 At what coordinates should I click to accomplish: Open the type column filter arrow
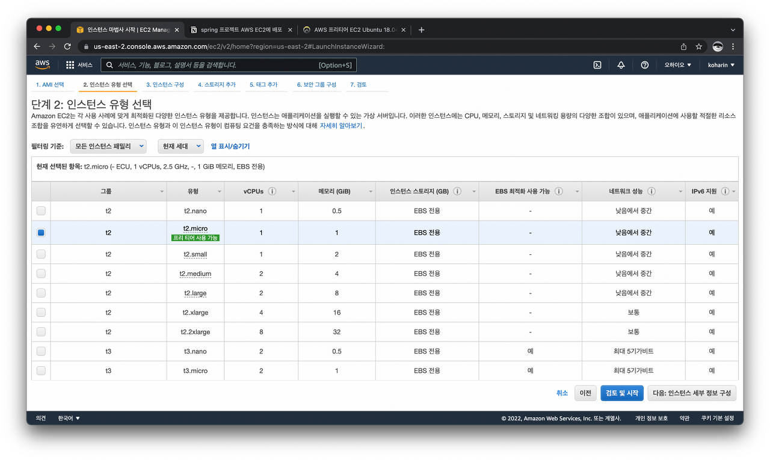pyautogui.click(x=220, y=192)
